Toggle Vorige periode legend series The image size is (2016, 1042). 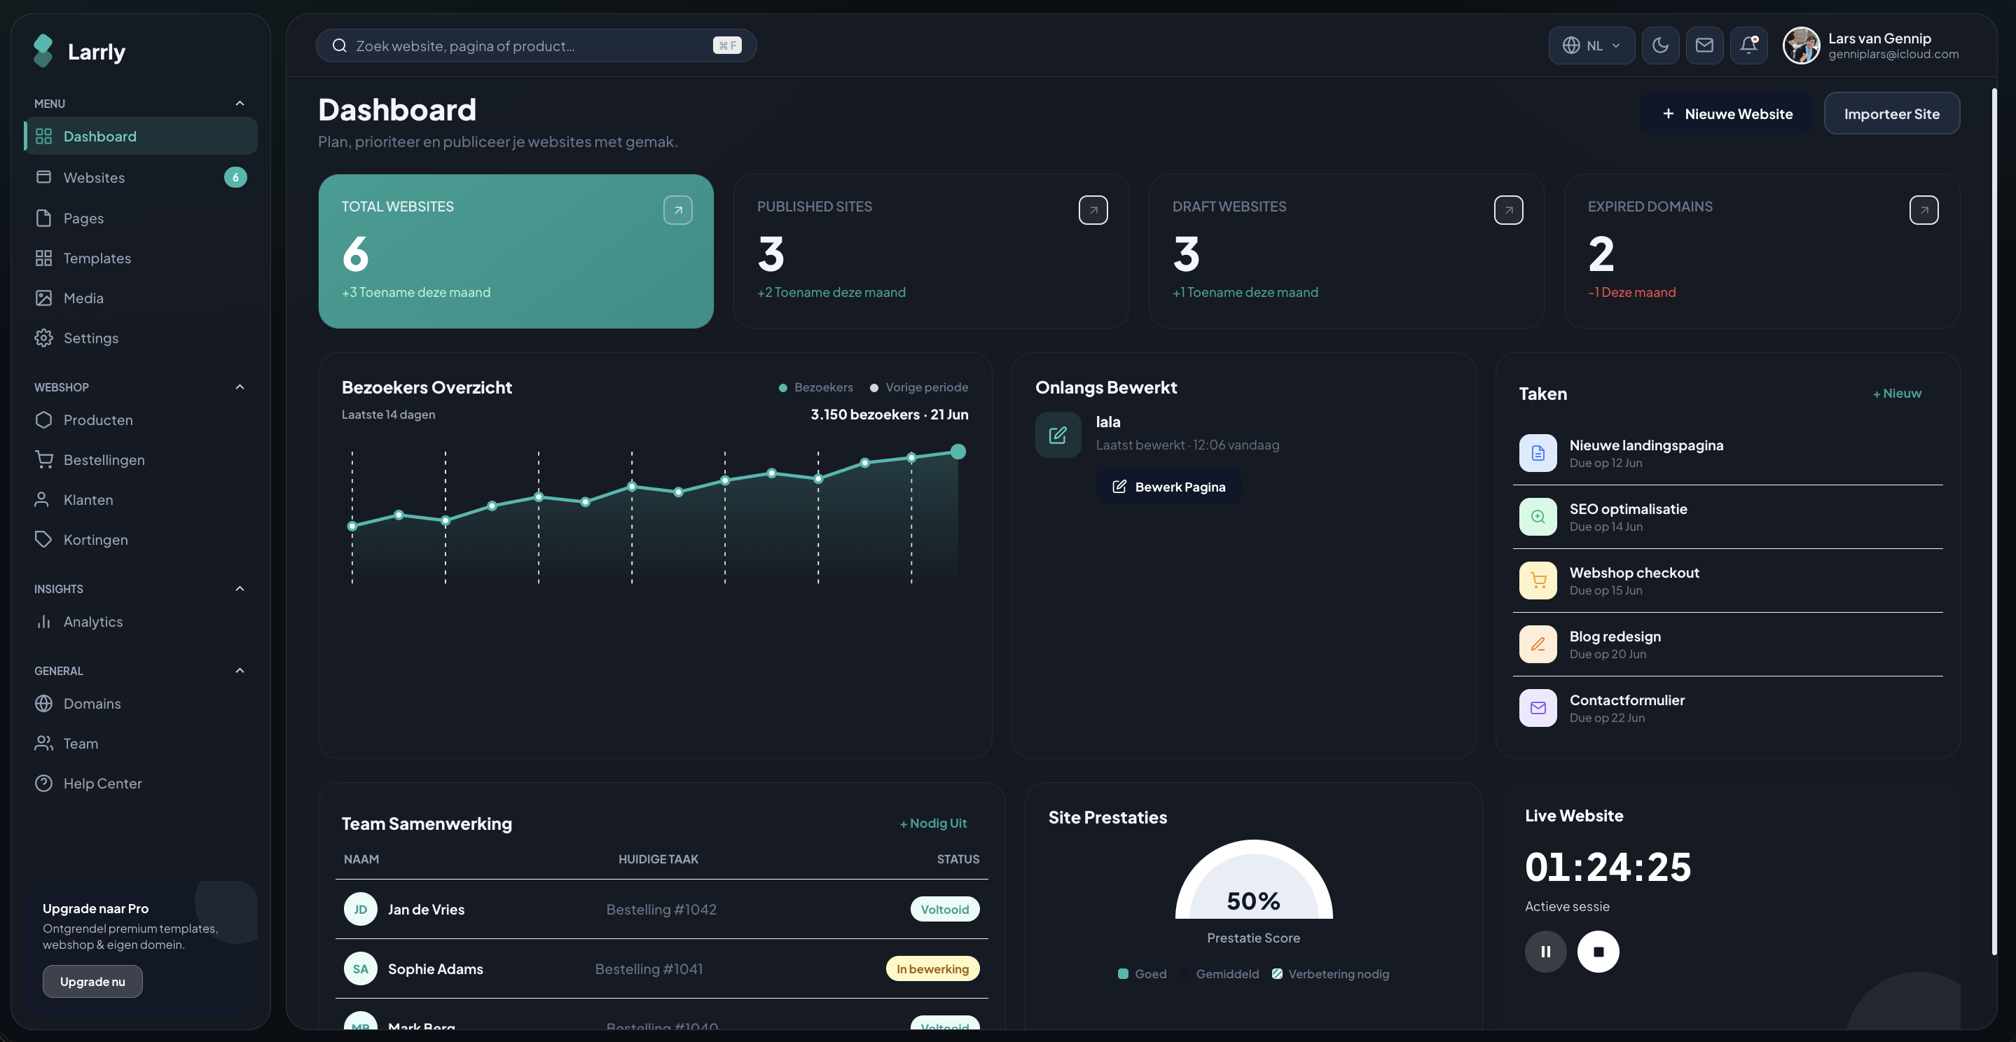coord(919,387)
